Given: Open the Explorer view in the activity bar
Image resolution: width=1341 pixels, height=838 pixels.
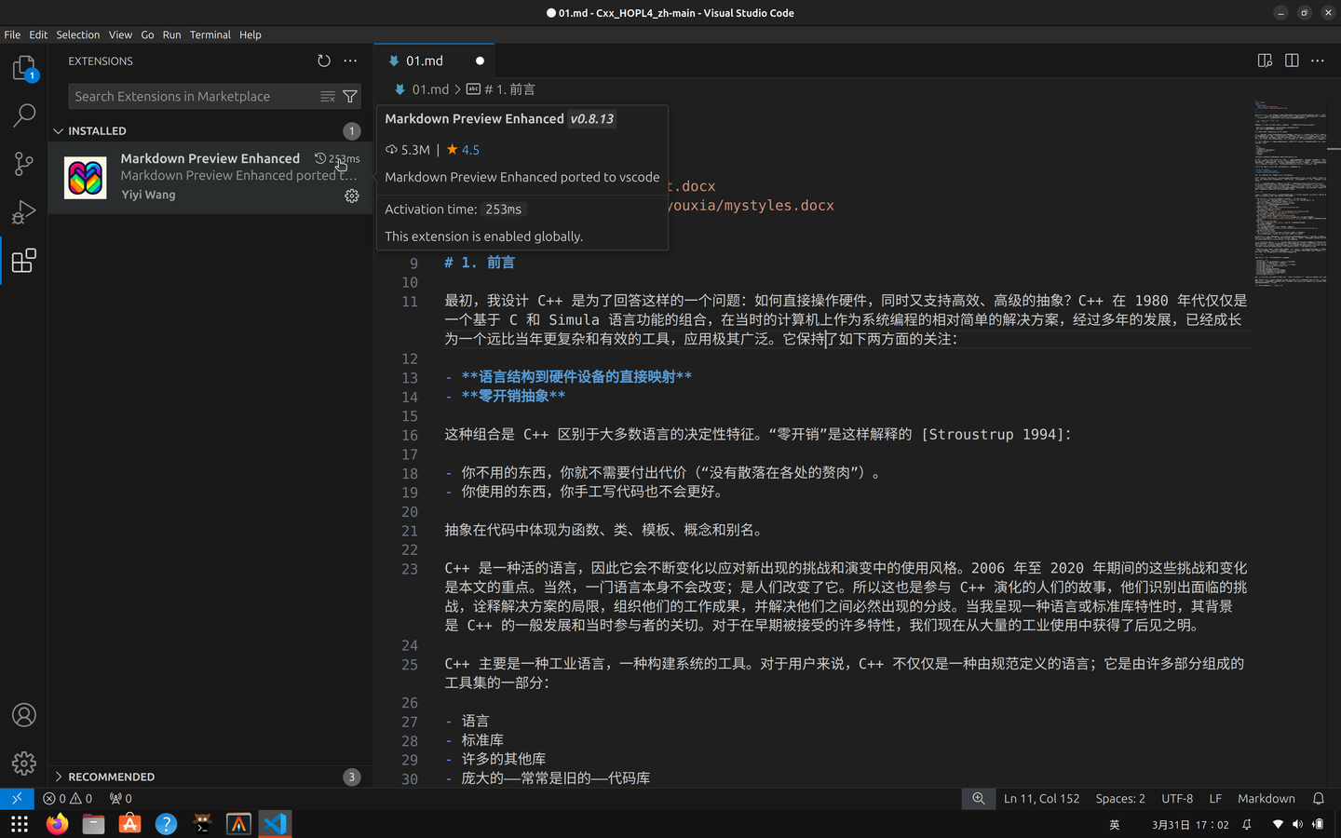Looking at the screenshot, I should click(x=23, y=67).
